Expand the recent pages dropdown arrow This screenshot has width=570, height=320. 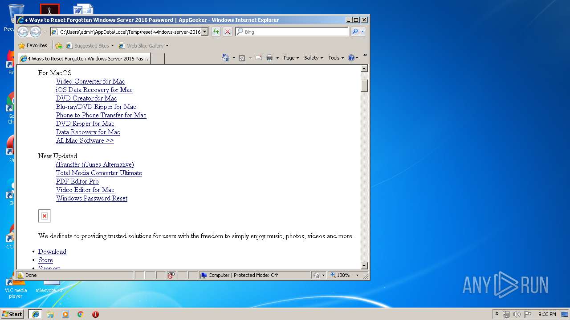[x=45, y=32]
